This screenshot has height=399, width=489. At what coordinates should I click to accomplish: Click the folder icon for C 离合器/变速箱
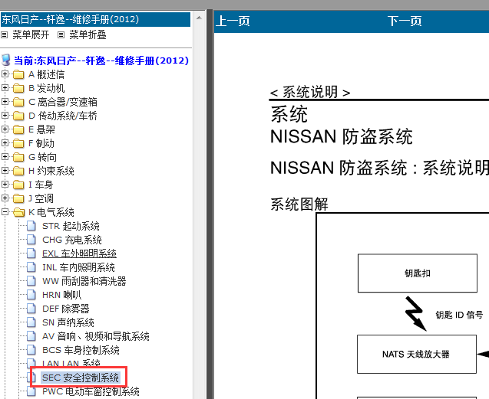(x=18, y=102)
